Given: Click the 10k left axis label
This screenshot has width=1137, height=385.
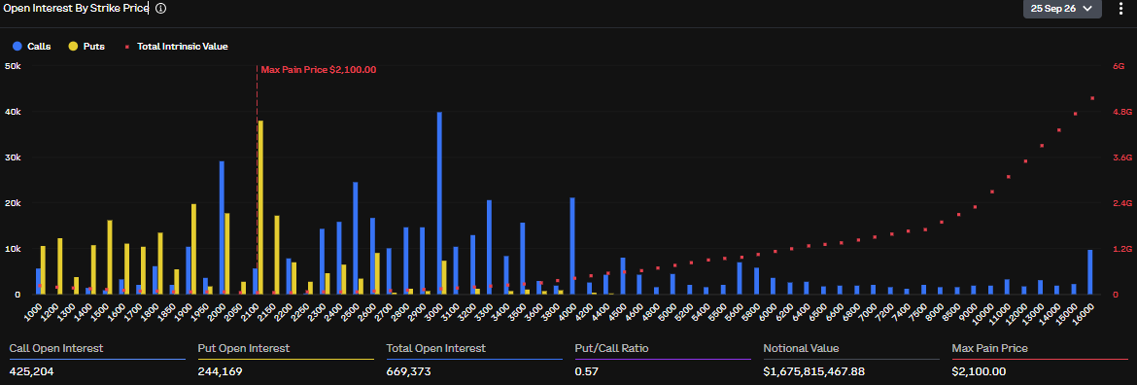Looking at the screenshot, I should (x=13, y=249).
